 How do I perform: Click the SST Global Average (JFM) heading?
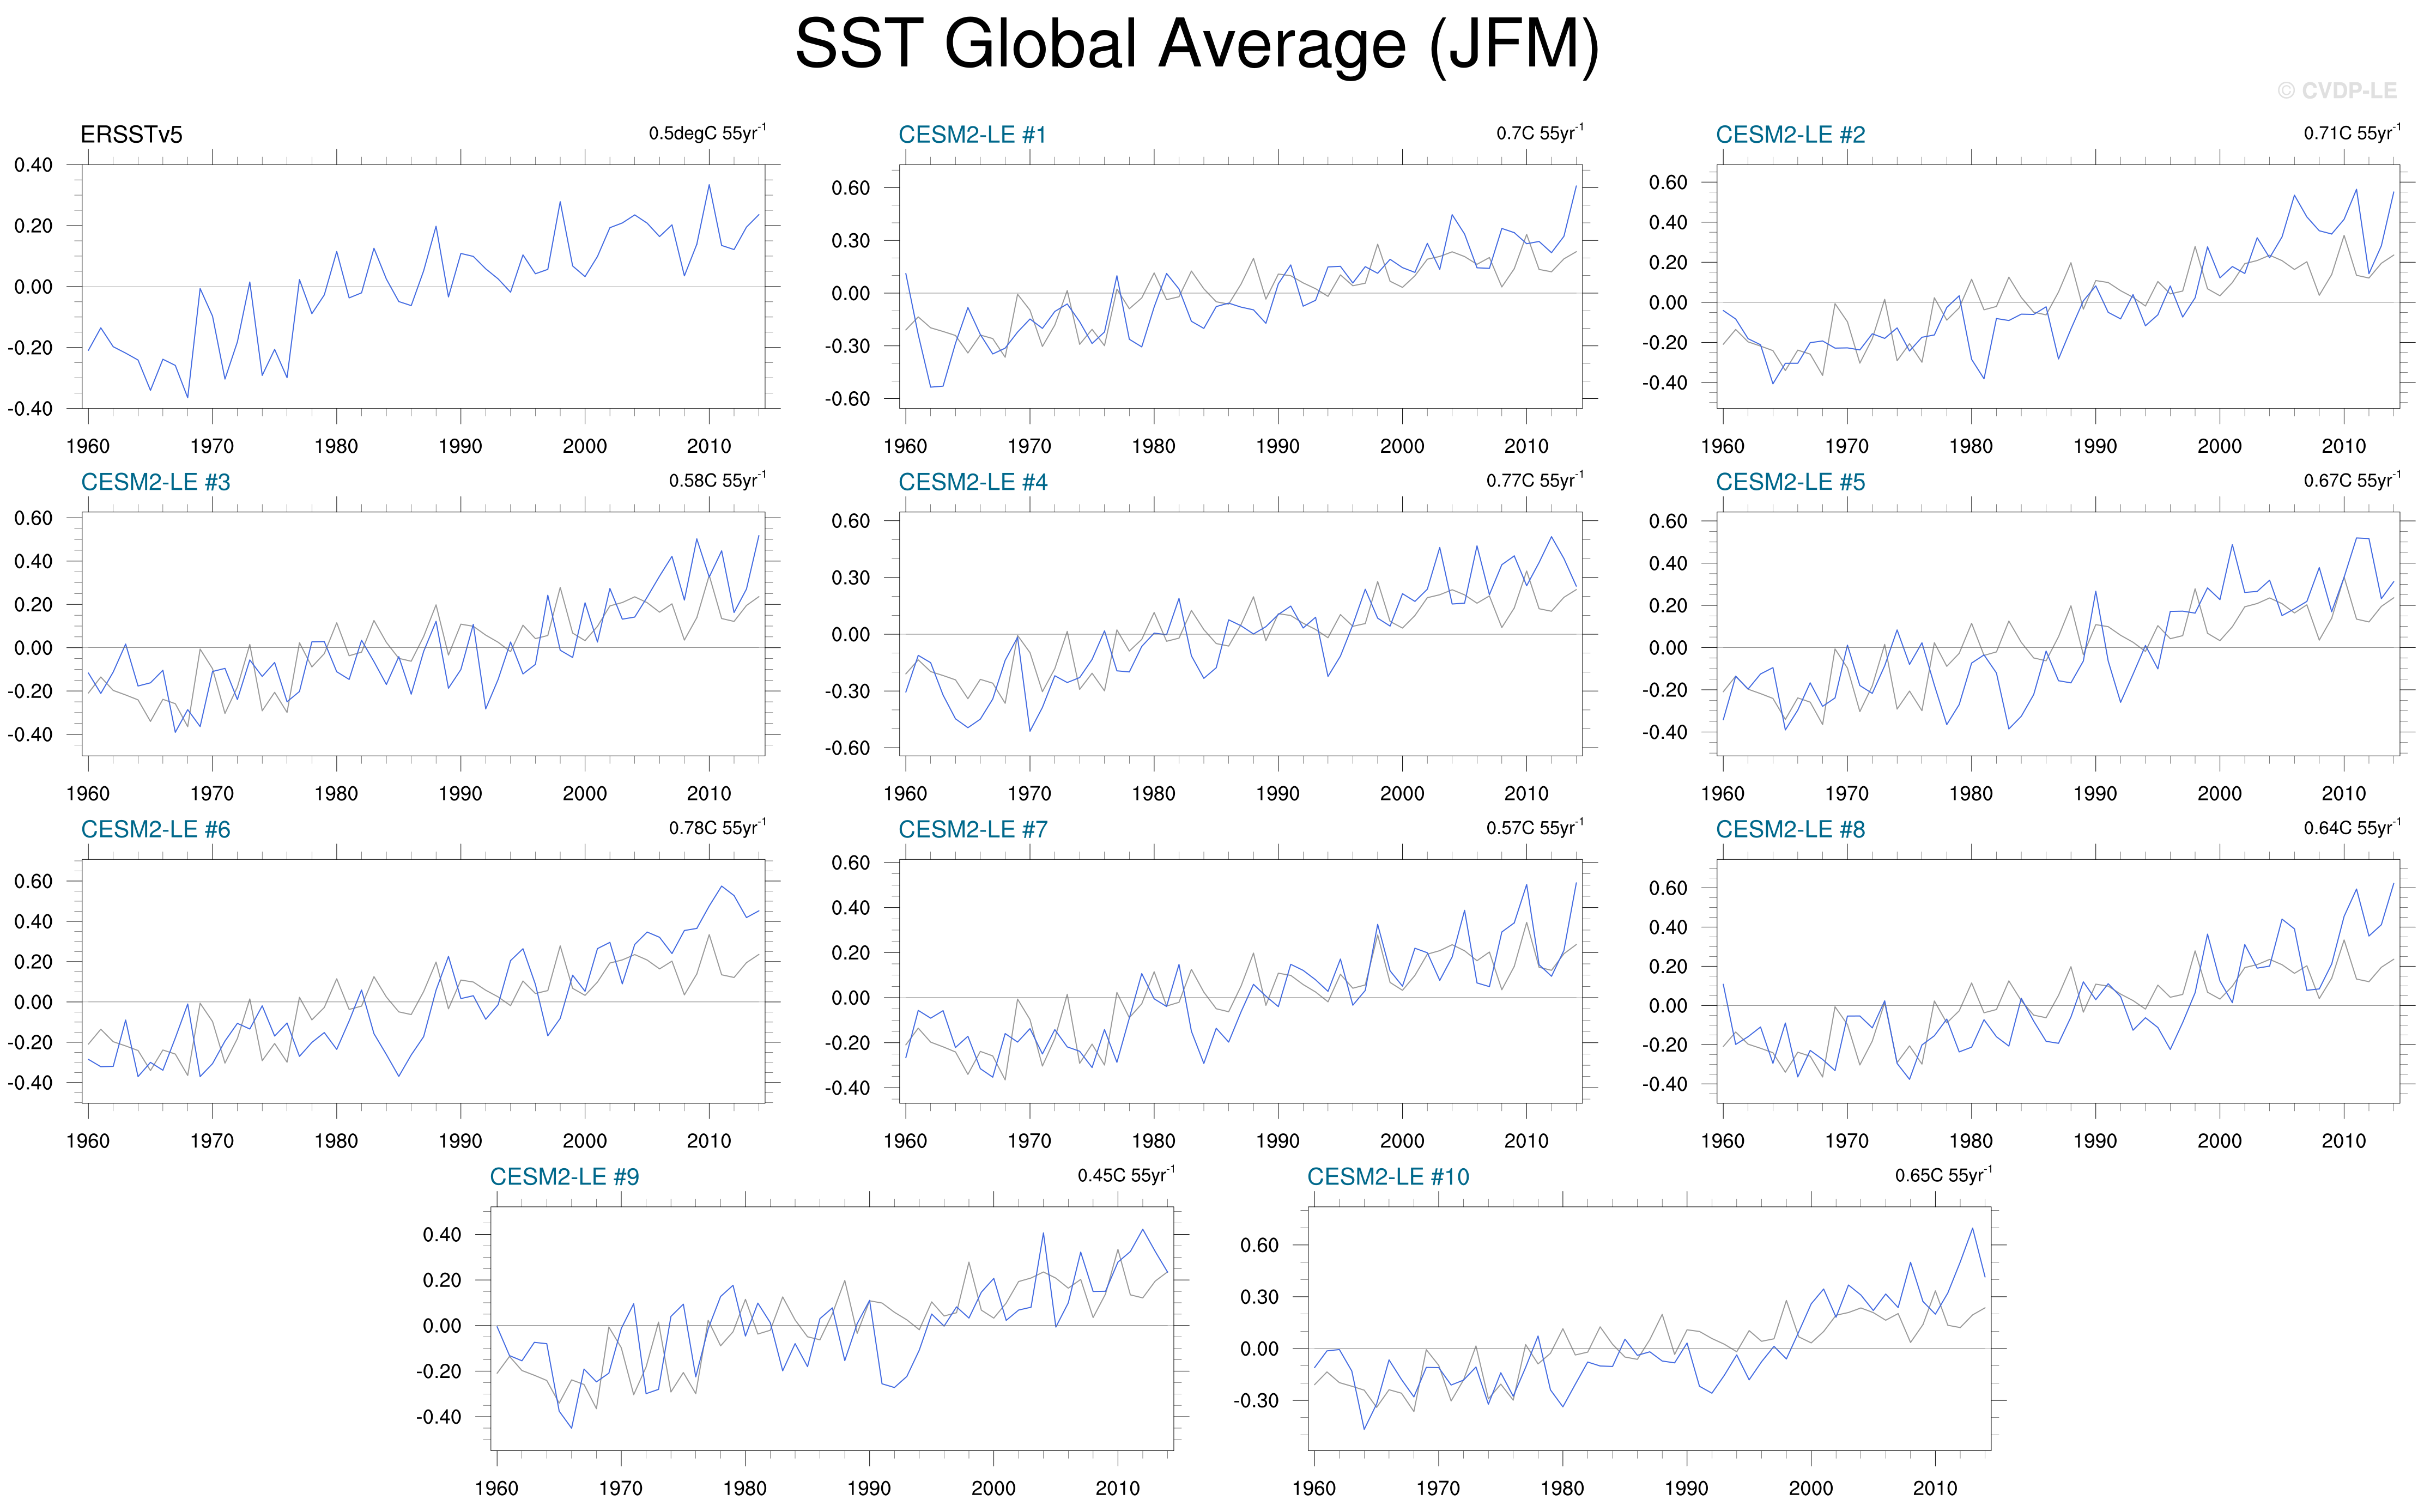click(x=1196, y=45)
